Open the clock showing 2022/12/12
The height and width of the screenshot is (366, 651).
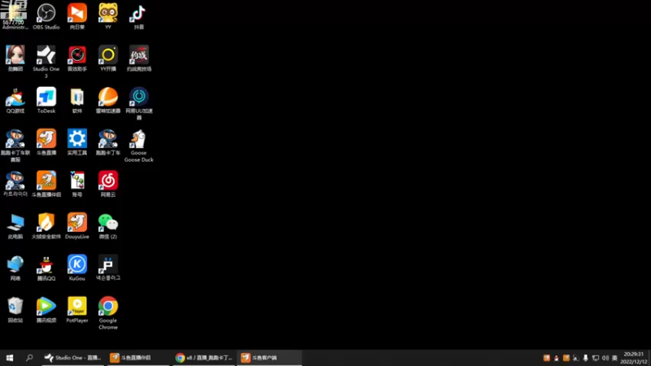pyautogui.click(x=634, y=357)
